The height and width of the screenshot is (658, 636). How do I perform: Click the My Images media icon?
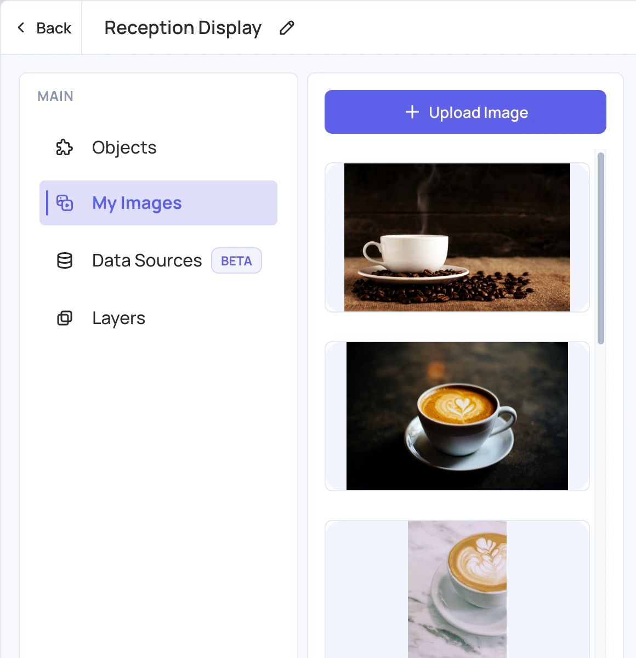(65, 203)
